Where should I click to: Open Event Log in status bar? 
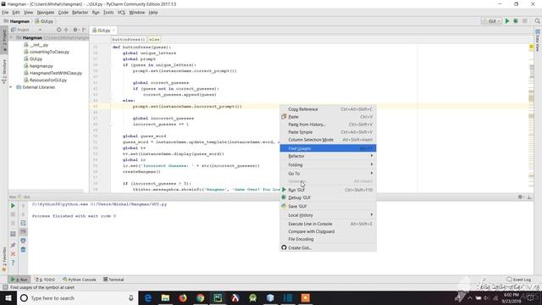[519, 280]
